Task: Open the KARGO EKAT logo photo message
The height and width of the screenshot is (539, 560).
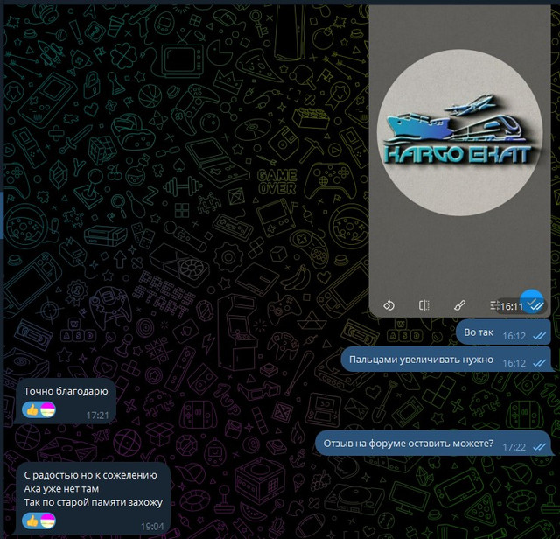Action: [459, 161]
